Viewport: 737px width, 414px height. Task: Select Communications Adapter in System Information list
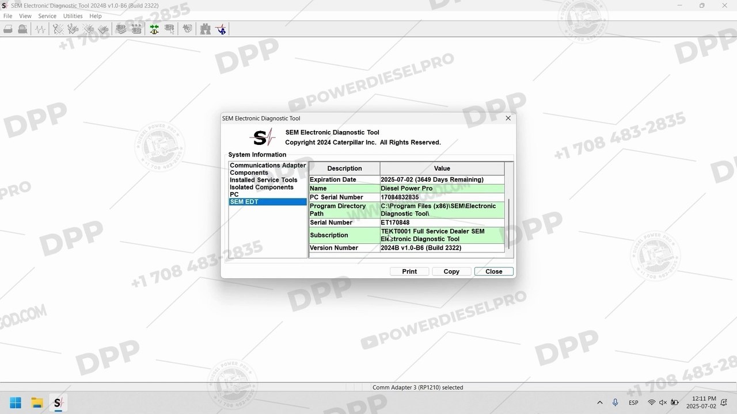[268, 165]
